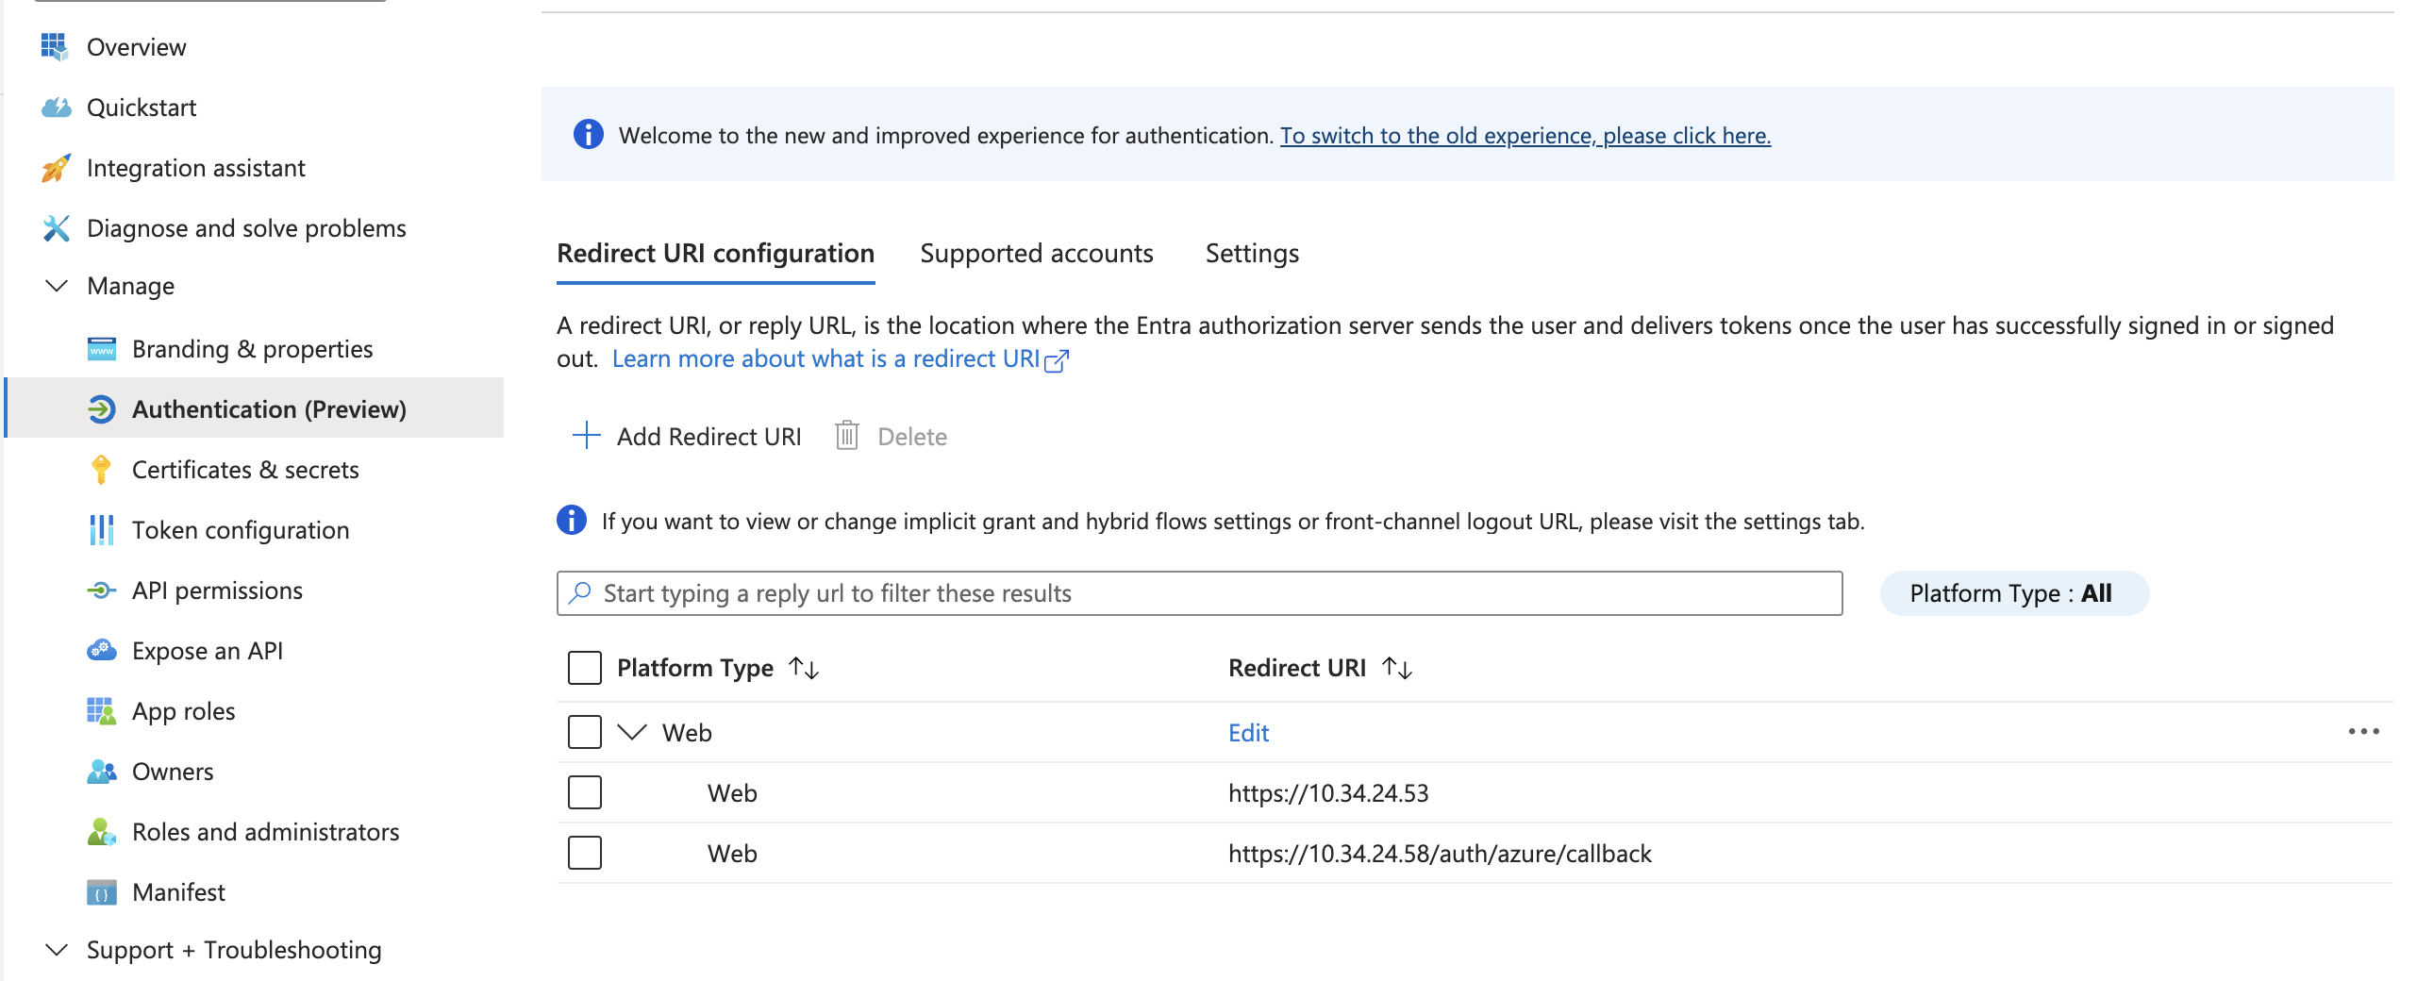Click the plus icon for Add Redirect URI
The image size is (2417, 981).
coord(586,436)
